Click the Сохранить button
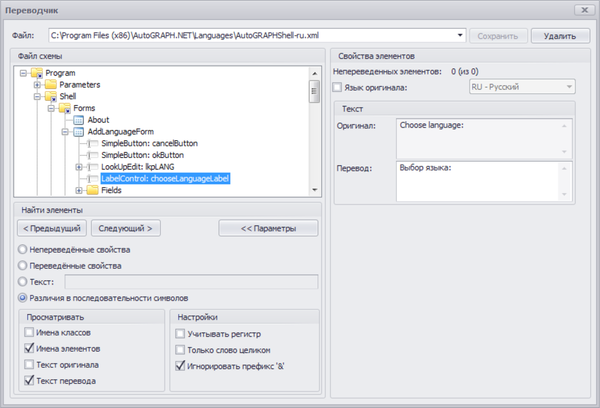 [498, 36]
